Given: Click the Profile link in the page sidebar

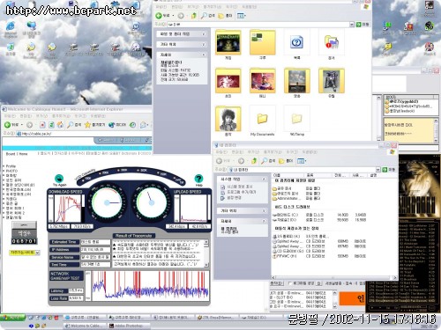Looking at the screenshot, I should coord(11,166).
